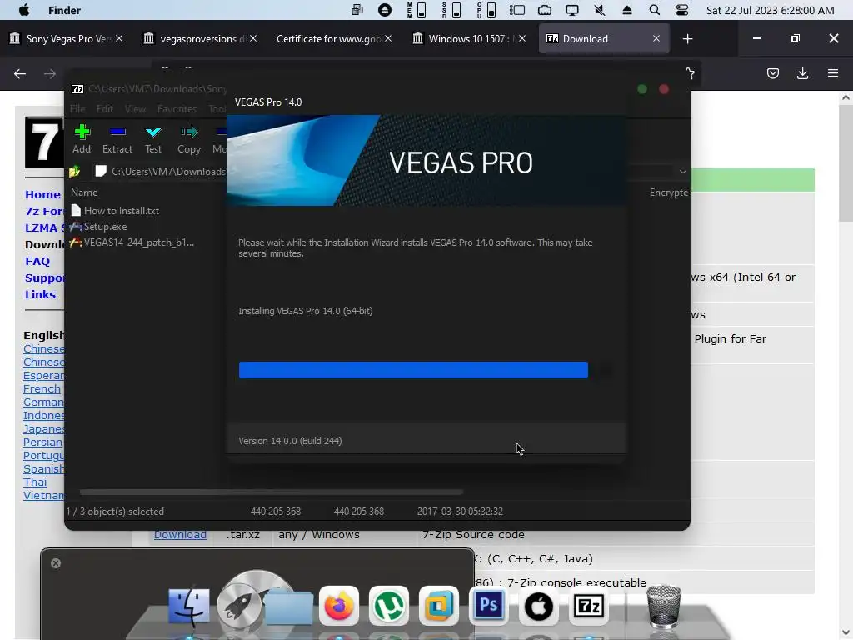Go back with browser back arrow

[x=20, y=73]
